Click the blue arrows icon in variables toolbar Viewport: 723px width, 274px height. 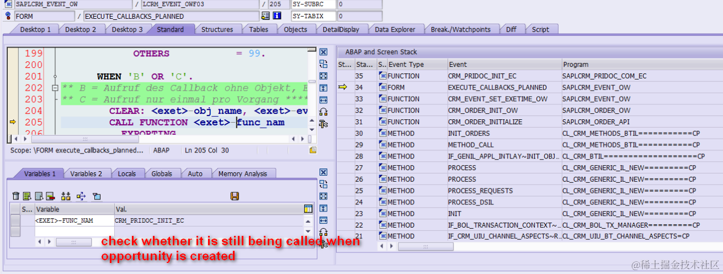pos(81,196)
